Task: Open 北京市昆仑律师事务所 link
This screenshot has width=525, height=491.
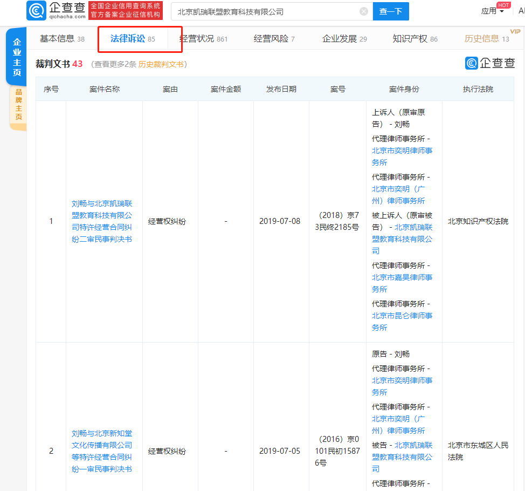Action: pos(402,322)
